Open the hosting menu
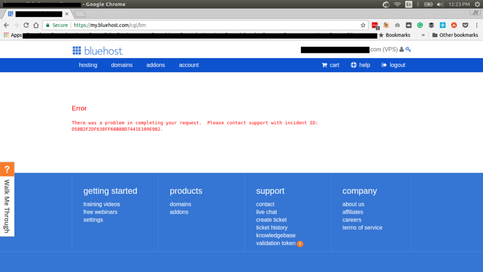This screenshot has height=272, width=483. pyautogui.click(x=88, y=65)
